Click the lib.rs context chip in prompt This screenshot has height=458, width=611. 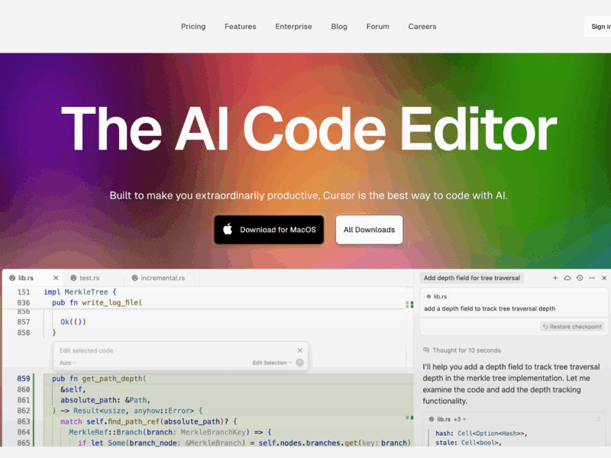(437, 296)
